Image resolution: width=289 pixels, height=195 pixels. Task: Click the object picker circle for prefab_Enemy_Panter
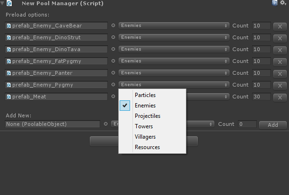[x=113, y=73]
